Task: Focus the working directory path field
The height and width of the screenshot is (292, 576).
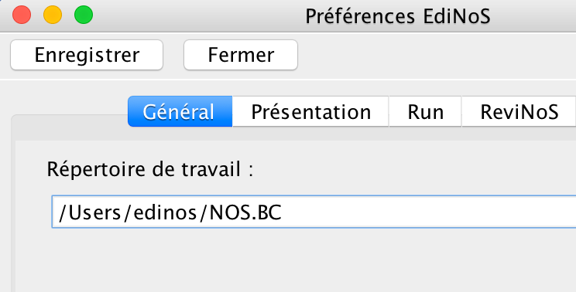Action: click(x=314, y=212)
